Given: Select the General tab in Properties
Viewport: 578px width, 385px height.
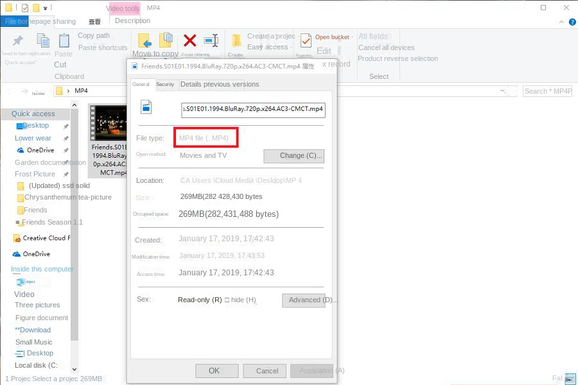Looking at the screenshot, I should click(x=141, y=84).
